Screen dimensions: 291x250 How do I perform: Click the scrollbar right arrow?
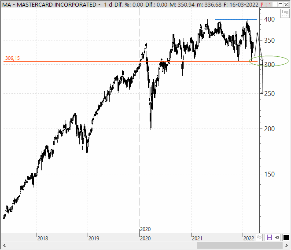click(286, 245)
